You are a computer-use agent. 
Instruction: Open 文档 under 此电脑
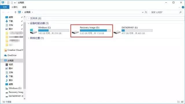[11, 73]
